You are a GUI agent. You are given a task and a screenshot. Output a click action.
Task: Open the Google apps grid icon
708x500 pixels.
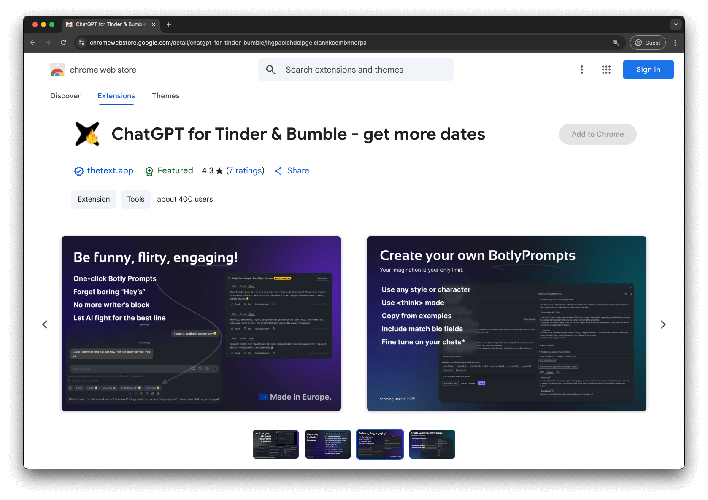pos(606,70)
